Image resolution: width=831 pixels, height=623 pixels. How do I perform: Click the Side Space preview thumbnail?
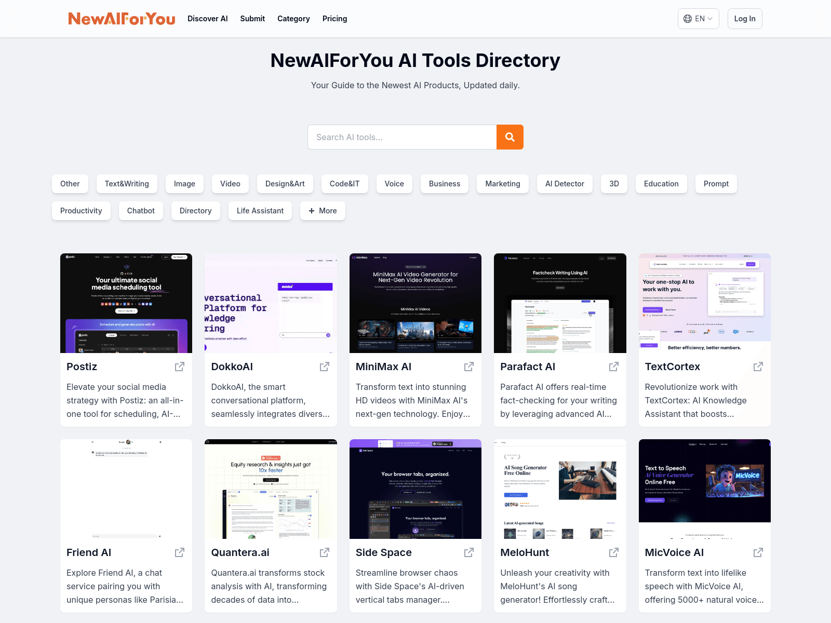(415, 489)
